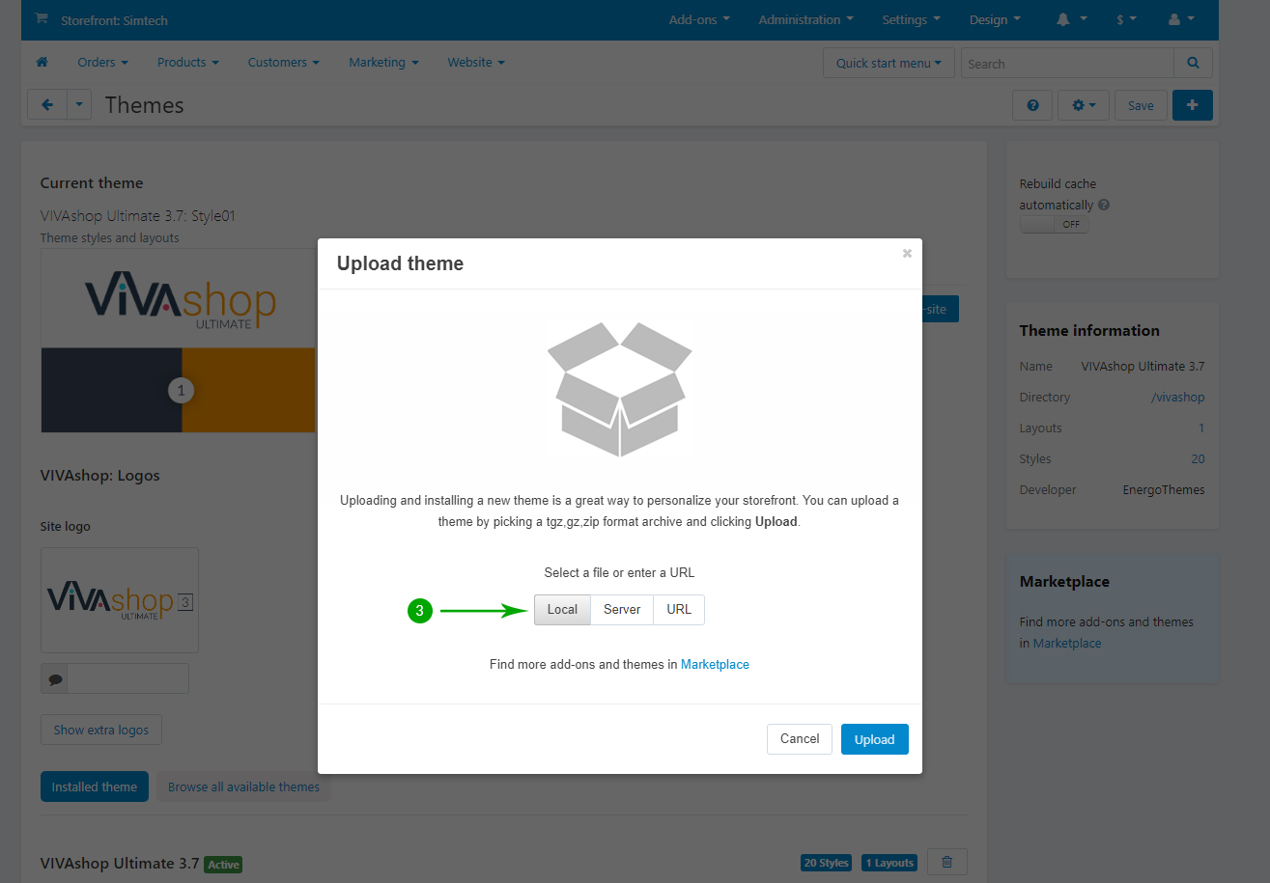Click the site logo thumbnail
Viewport: 1270px width, 883px height.
(120, 600)
